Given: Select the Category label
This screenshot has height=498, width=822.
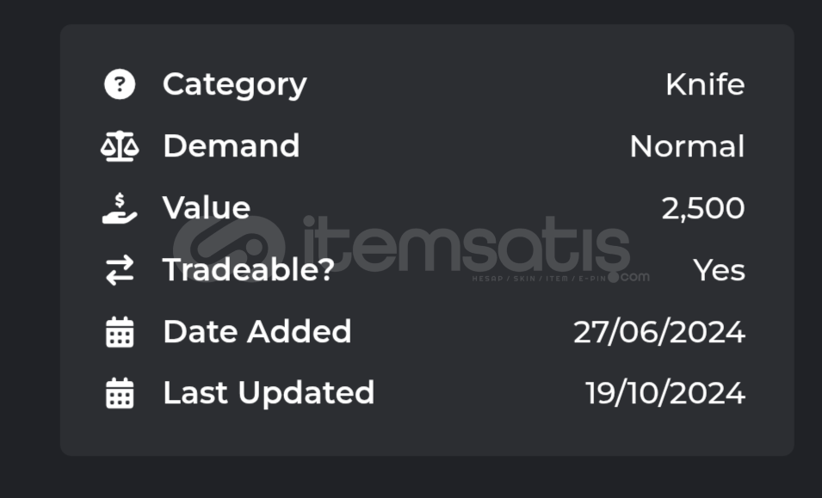Looking at the screenshot, I should (x=235, y=84).
